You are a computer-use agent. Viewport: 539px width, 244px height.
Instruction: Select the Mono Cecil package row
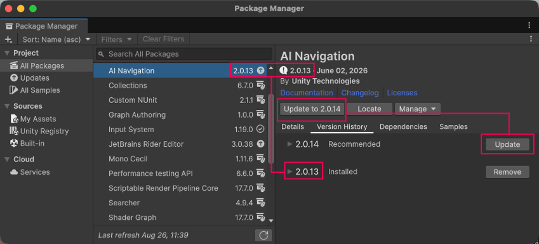pyautogui.click(x=180, y=159)
